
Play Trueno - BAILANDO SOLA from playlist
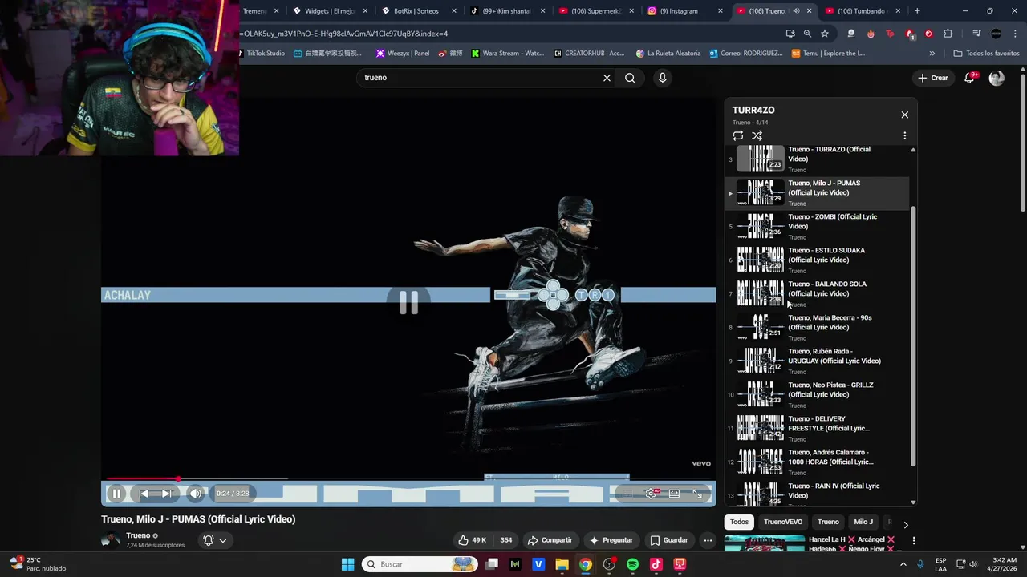point(817,293)
